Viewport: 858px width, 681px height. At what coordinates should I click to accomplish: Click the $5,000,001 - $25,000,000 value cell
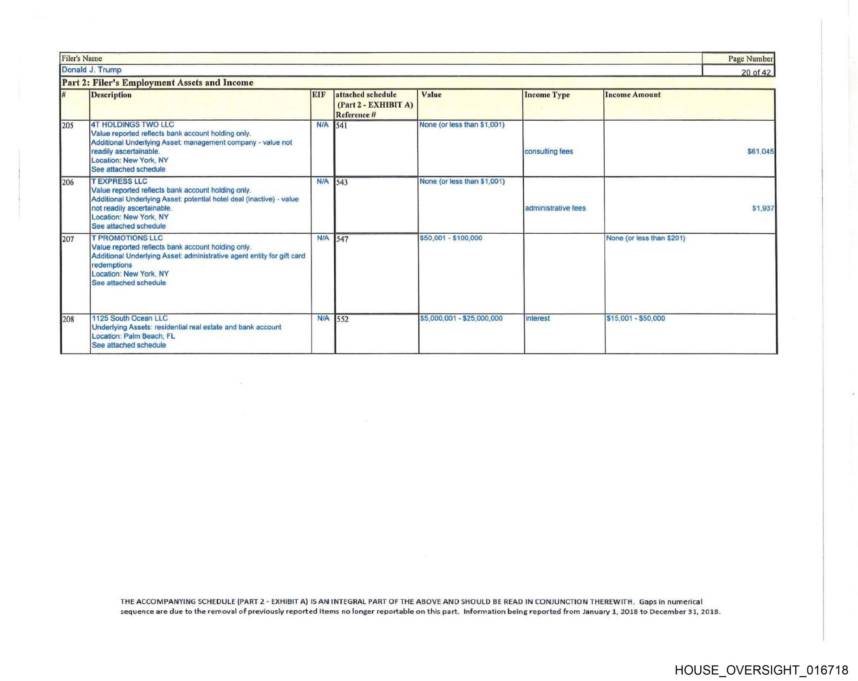click(x=461, y=318)
